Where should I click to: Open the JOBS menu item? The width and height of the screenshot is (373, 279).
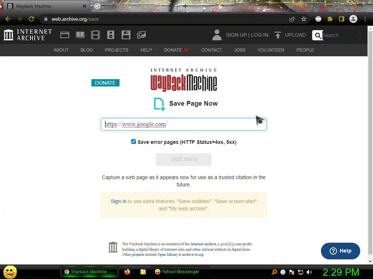pyautogui.click(x=240, y=50)
